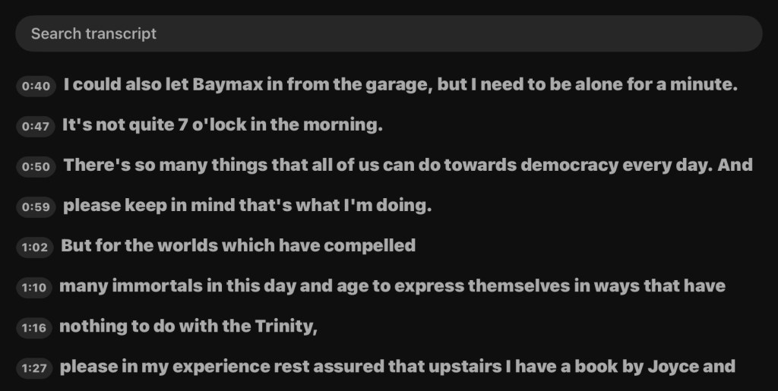Jump to the 0:47 timestamp
Screen dimensions: 778x391
(x=36, y=127)
